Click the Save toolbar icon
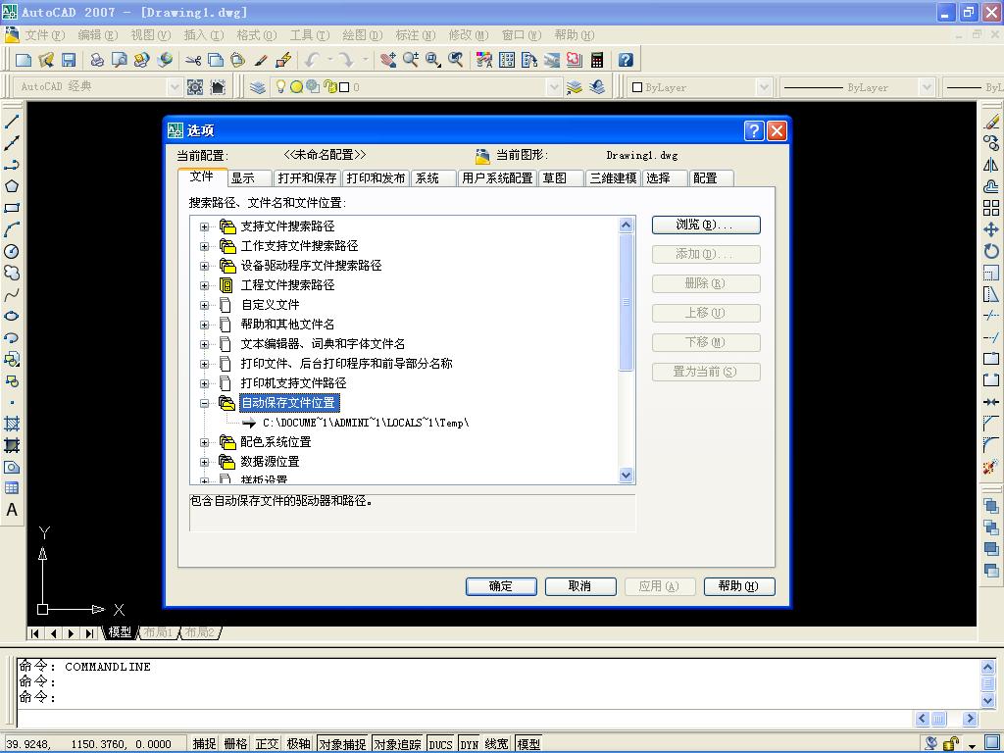This screenshot has height=753, width=1004. point(69,60)
